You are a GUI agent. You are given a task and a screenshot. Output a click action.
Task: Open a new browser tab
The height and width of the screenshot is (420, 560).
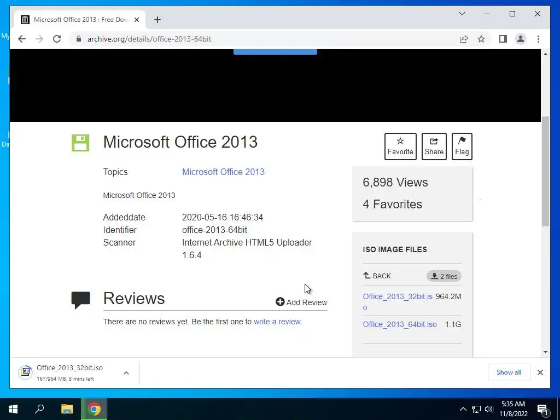[157, 20]
